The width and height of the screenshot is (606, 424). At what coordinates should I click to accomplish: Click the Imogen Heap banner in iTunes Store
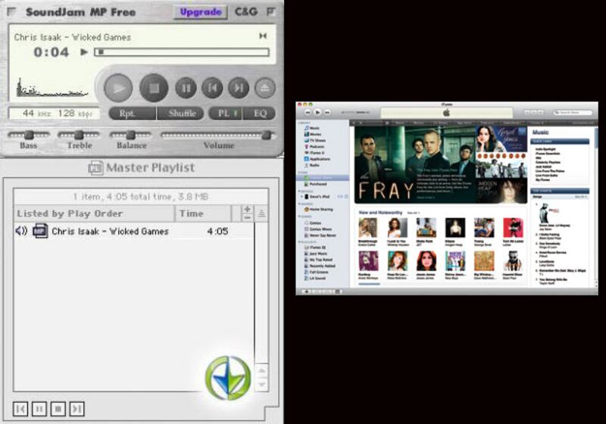point(501,190)
